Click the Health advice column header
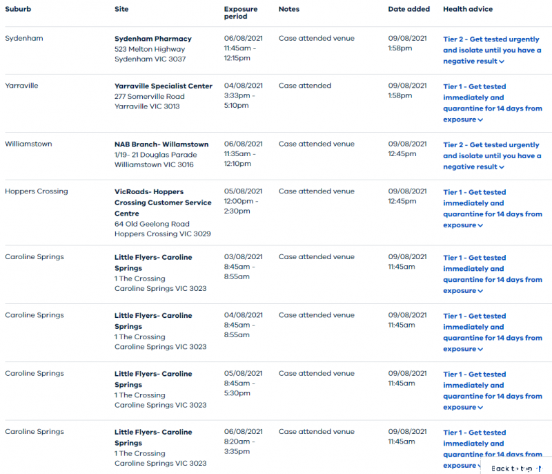 coord(468,9)
